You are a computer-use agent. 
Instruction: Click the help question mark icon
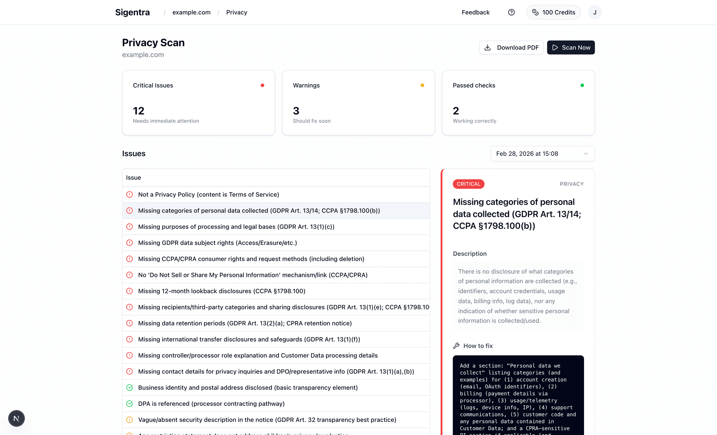[x=511, y=12]
